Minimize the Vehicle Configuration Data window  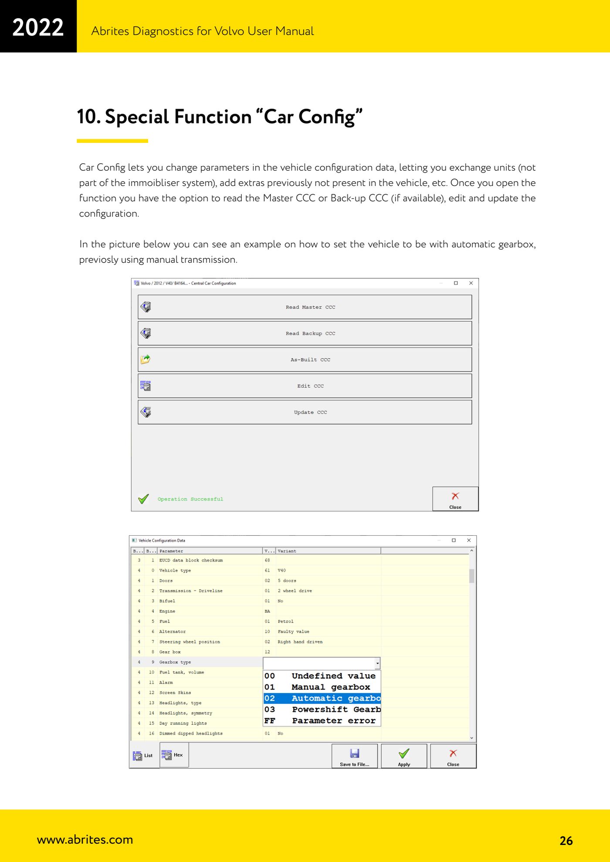pos(439,541)
